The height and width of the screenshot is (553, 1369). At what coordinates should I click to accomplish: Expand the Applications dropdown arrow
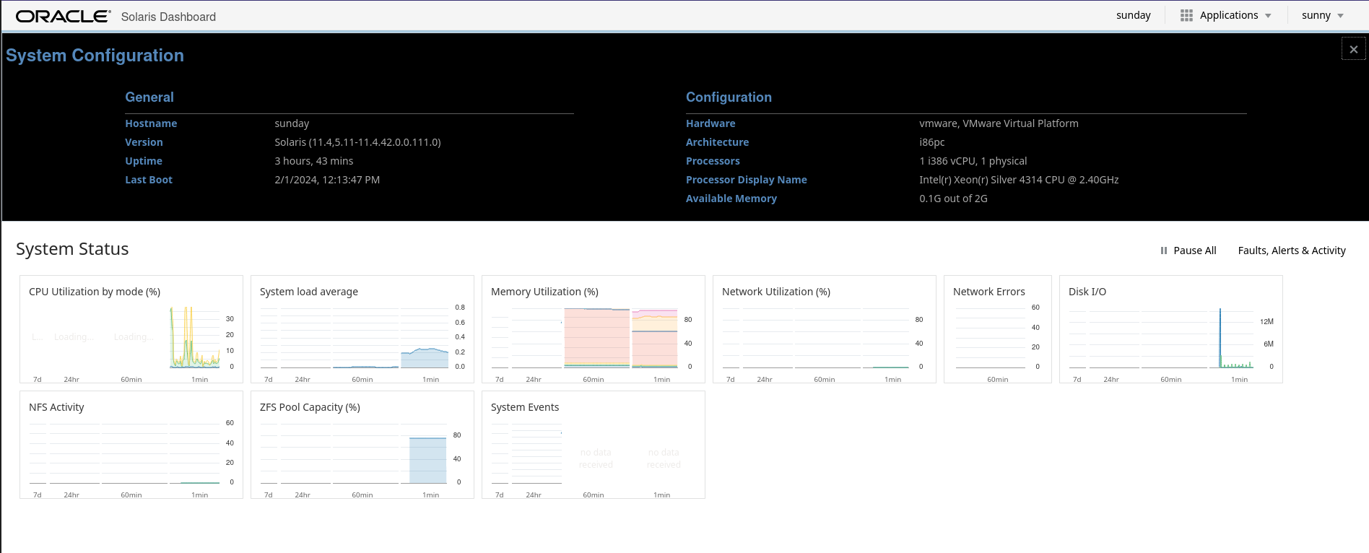point(1268,16)
